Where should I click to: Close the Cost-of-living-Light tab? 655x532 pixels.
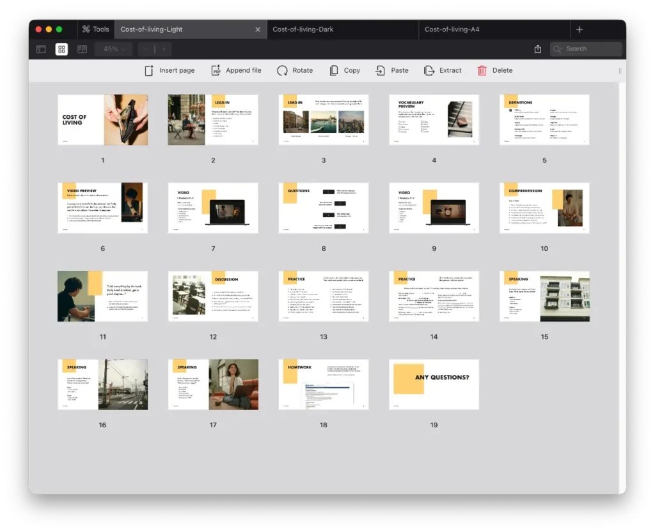tap(258, 29)
